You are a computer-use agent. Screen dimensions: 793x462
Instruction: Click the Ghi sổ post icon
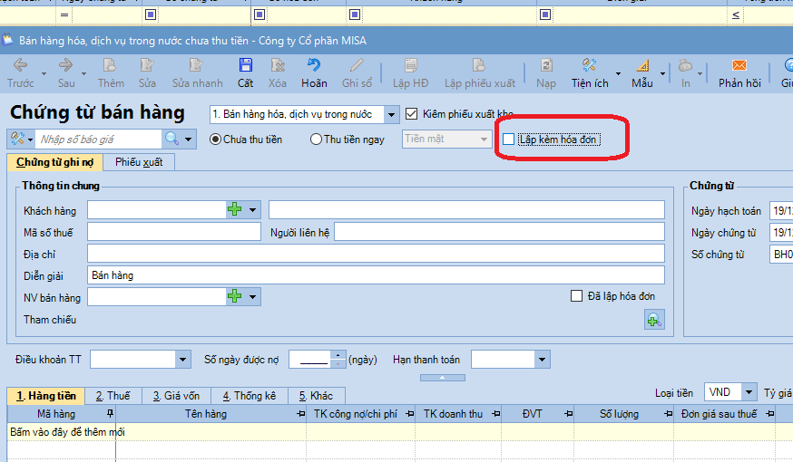tap(357, 65)
